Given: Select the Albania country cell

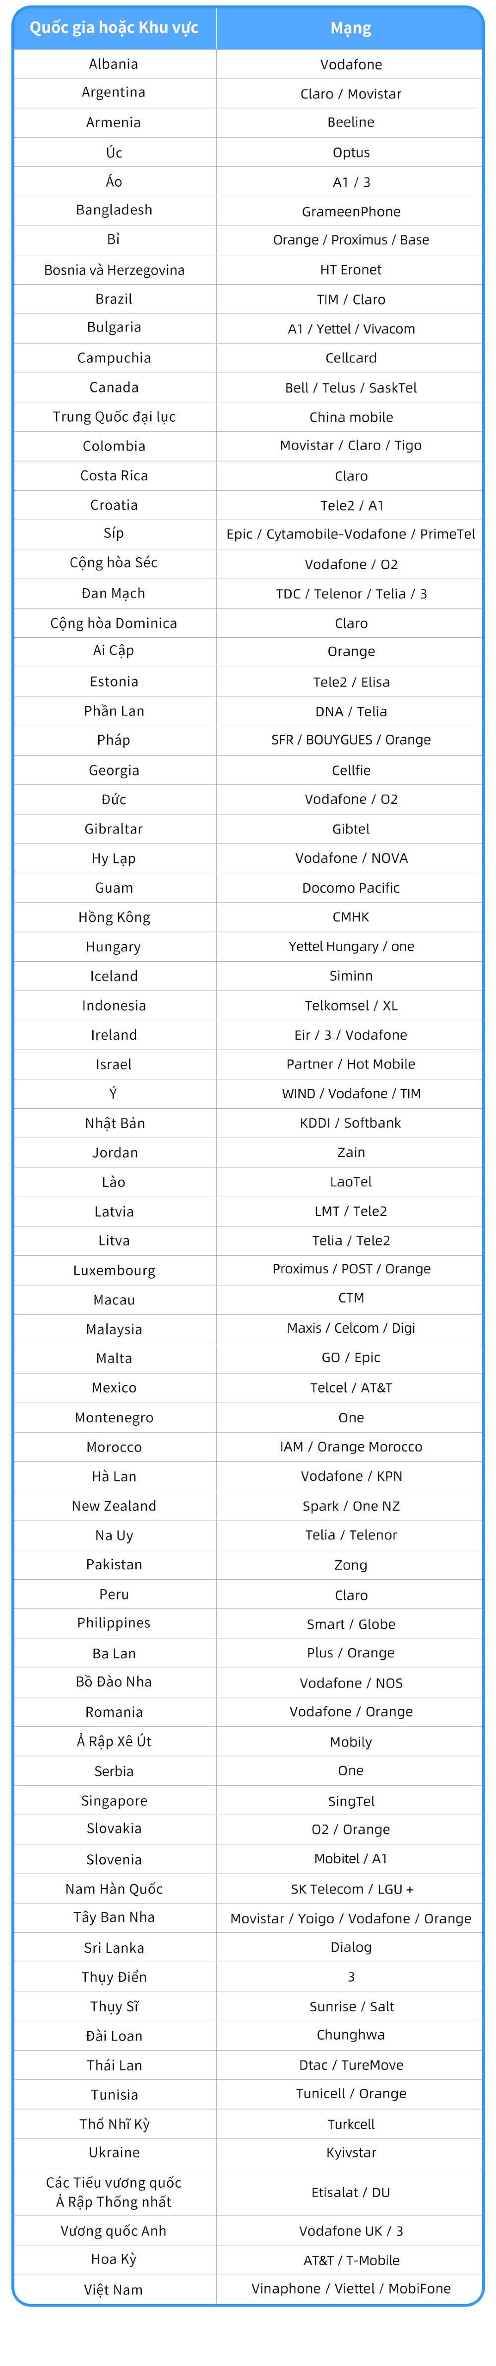Looking at the screenshot, I should pyautogui.click(x=114, y=64).
